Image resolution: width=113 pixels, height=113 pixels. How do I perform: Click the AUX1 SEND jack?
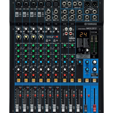coord(64,4)
